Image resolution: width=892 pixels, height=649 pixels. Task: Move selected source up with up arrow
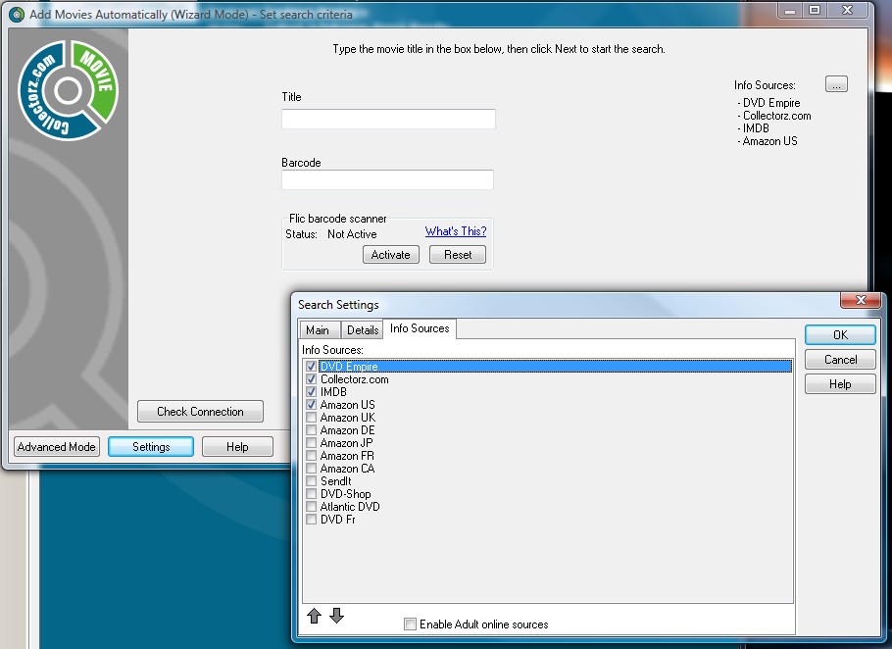(x=314, y=616)
